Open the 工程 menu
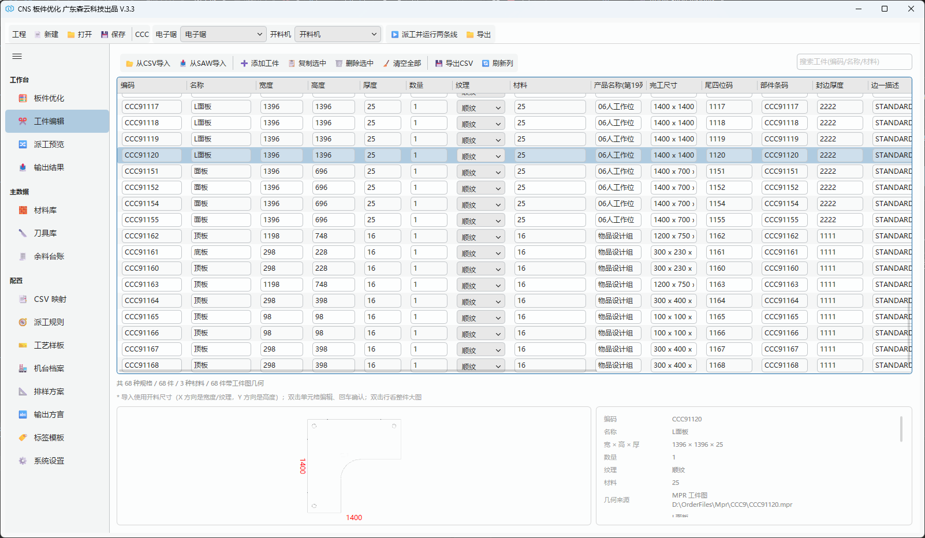The width and height of the screenshot is (925, 538). 19,35
